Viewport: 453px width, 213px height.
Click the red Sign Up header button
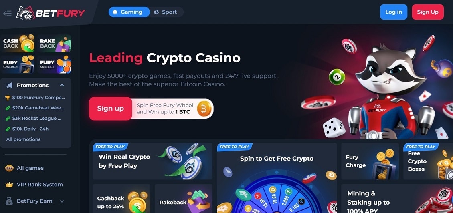[x=428, y=12]
